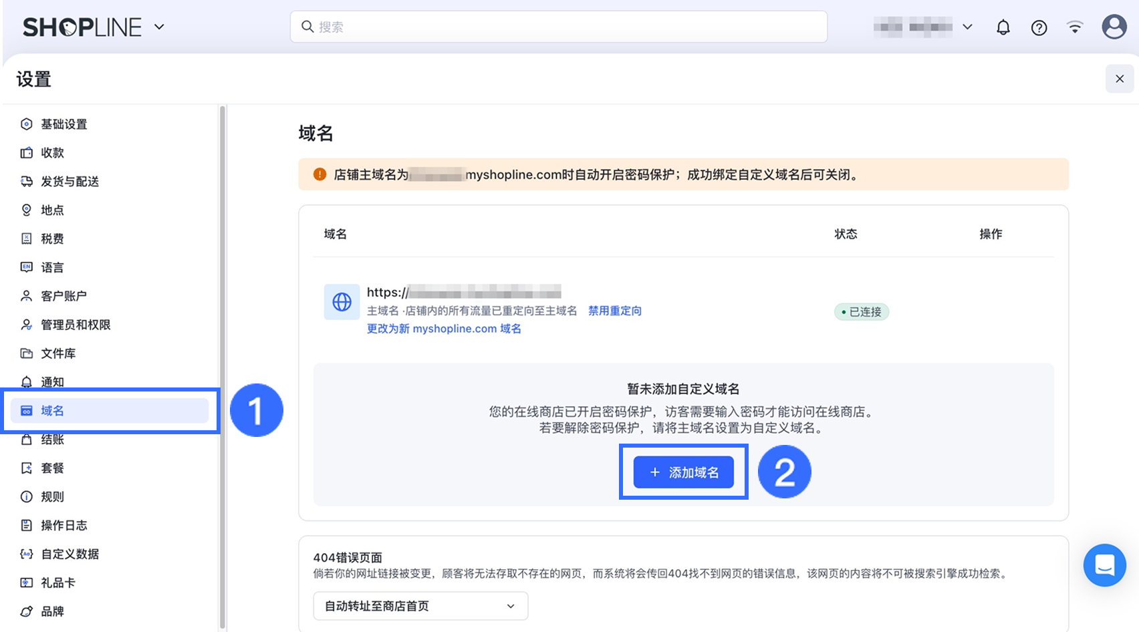This screenshot has width=1139, height=632.
Task: Expand the SHOPLINE logo dropdown arrow
Action: point(159,27)
